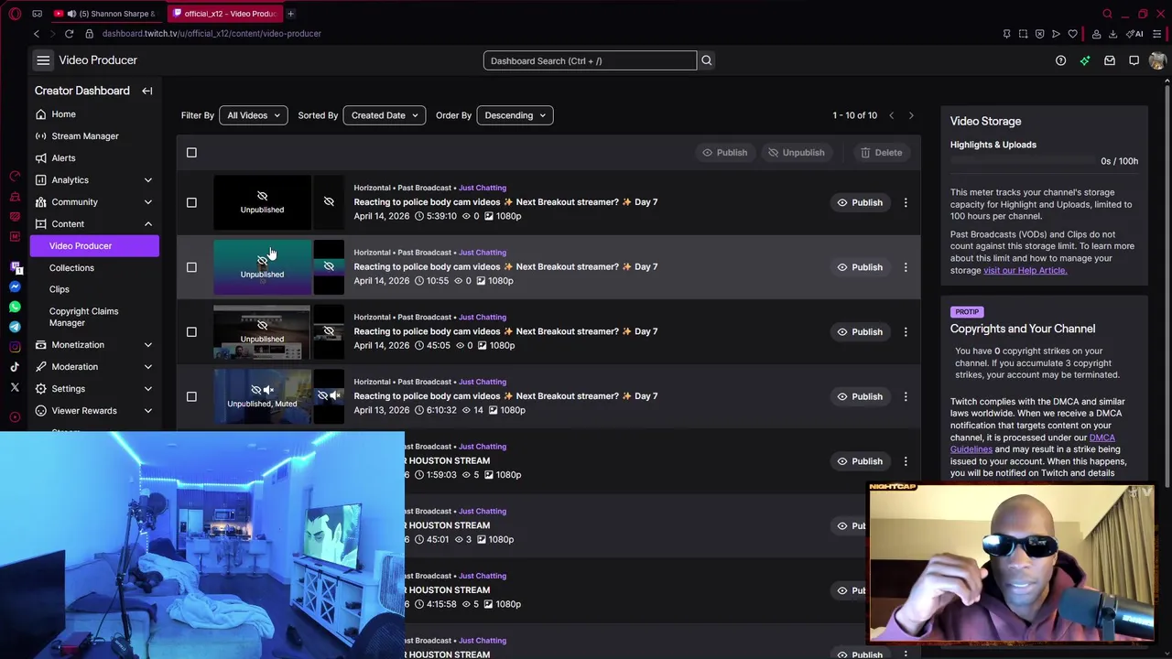Publish the 45:05 April 14 broadcast
Viewport: 1172px width, 659px height.
tap(859, 331)
